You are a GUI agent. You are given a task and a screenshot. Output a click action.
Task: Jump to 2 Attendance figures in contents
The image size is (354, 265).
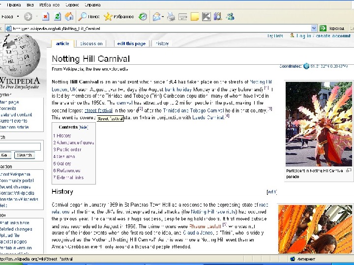[x=74, y=143]
